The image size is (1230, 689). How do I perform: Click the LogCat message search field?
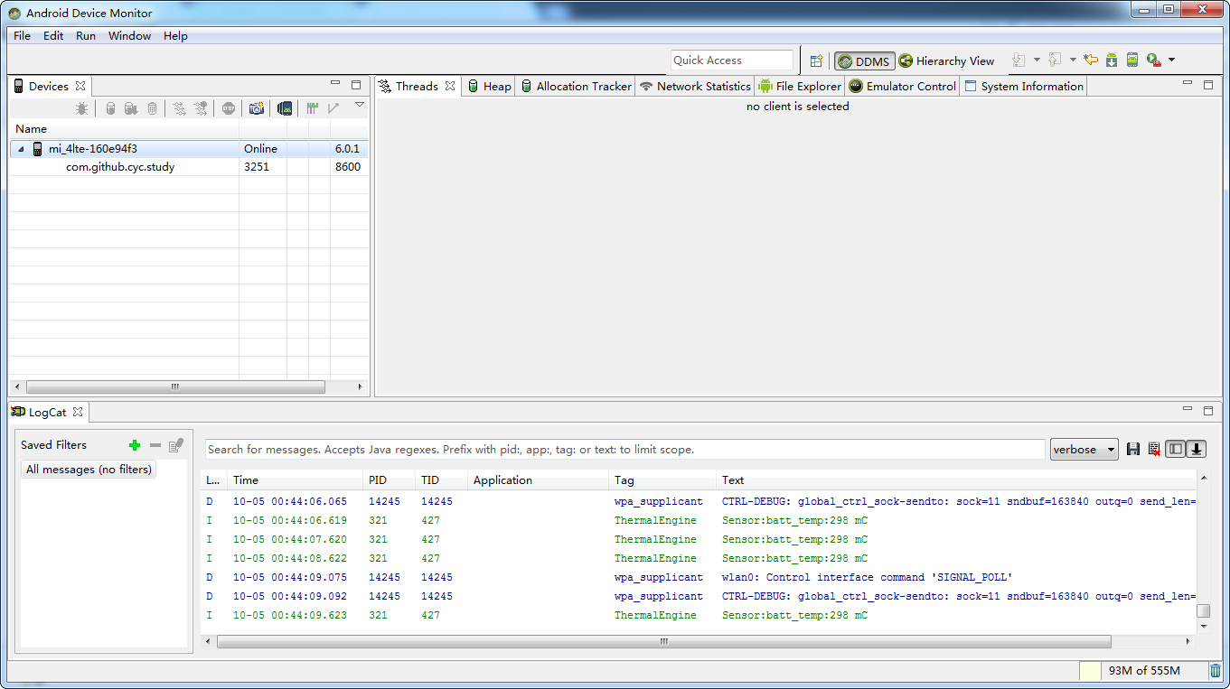click(624, 449)
